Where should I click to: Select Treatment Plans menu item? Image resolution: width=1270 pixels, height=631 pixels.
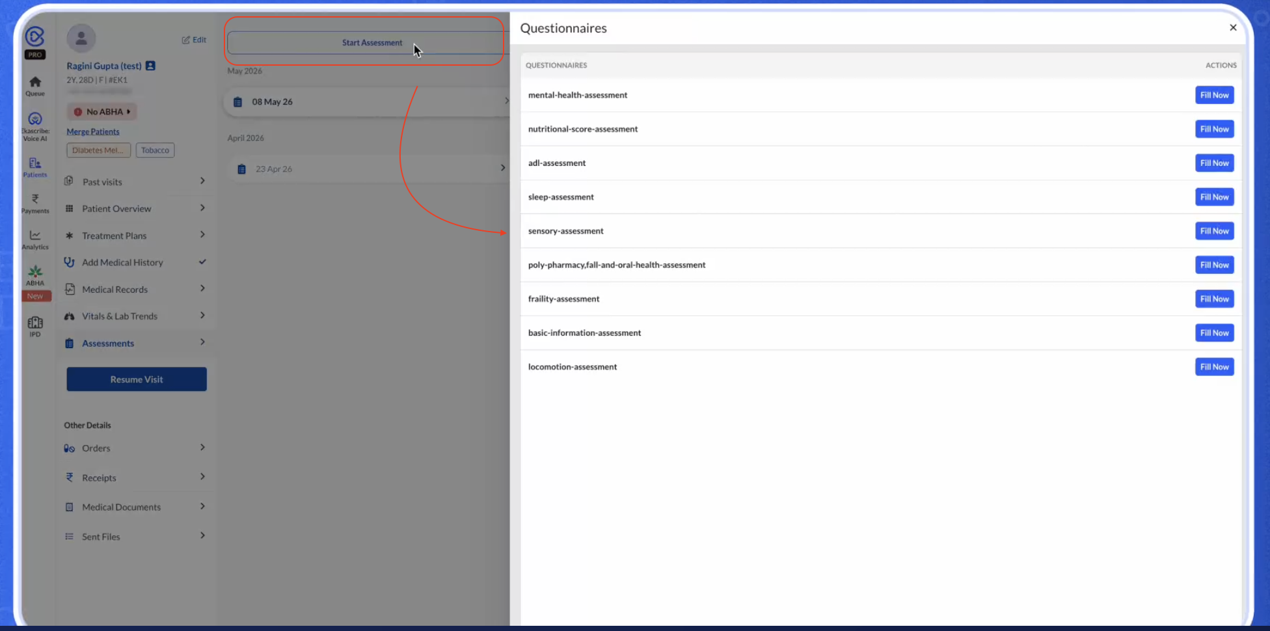click(x=137, y=235)
